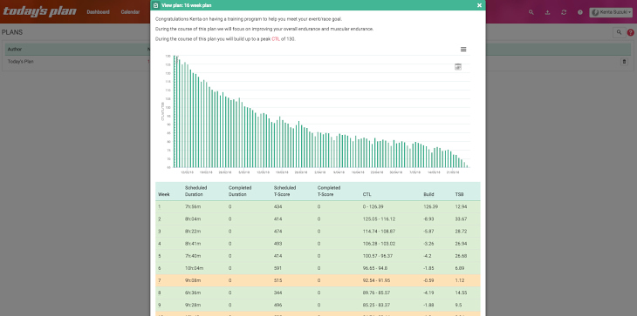Image resolution: width=637 pixels, height=316 pixels.
Task: Click the red help question mark
Action: coord(631,32)
